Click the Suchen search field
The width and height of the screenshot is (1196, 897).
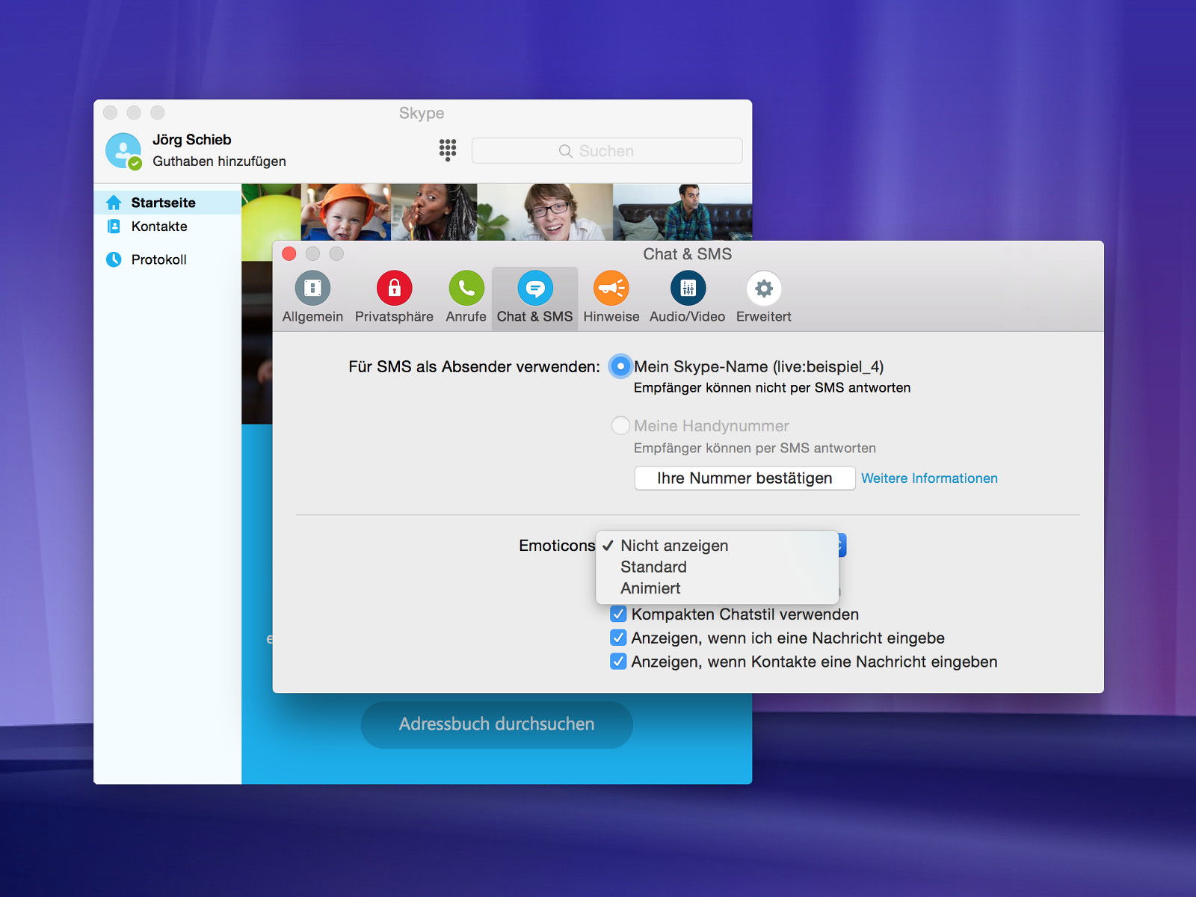click(607, 150)
